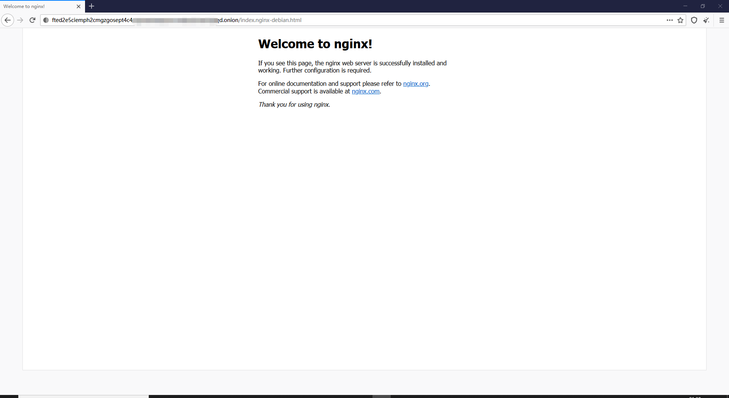Open the browser hamburger menu
This screenshot has height=398, width=729.
(722, 20)
